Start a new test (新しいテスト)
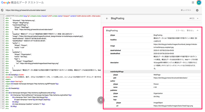205x112 pixels. pyautogui.click(x=186, y=10)
